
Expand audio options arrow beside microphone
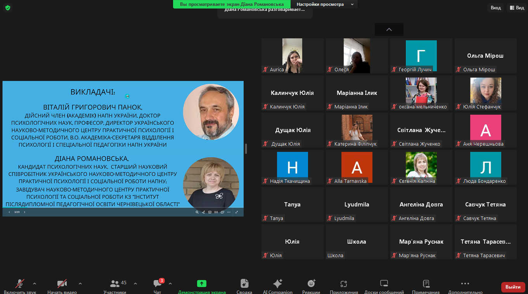[x=35, y=284]
